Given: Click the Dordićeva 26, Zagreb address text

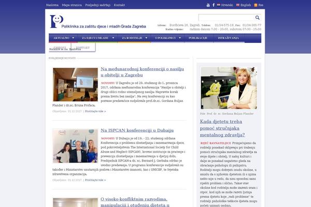Looking at the screenshot, I should 185,25.
